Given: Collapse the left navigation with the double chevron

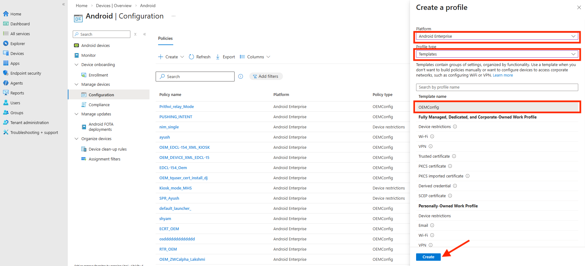Looking at the screenshot, I should (63, 4).
